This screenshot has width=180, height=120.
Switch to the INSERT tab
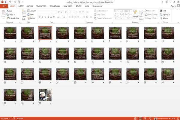(21, 6)
